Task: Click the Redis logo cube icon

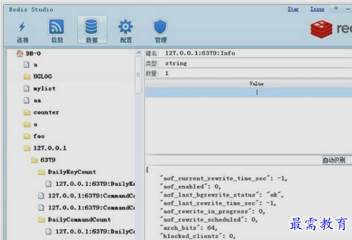Action: (x=321, y=29)
